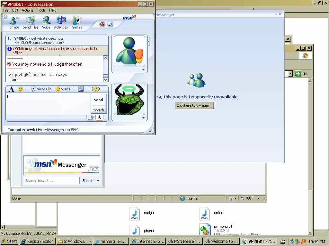329x246 pixels.
Task: Open the 2 Windows Explorer taskbar group
Action: point(74,242)
